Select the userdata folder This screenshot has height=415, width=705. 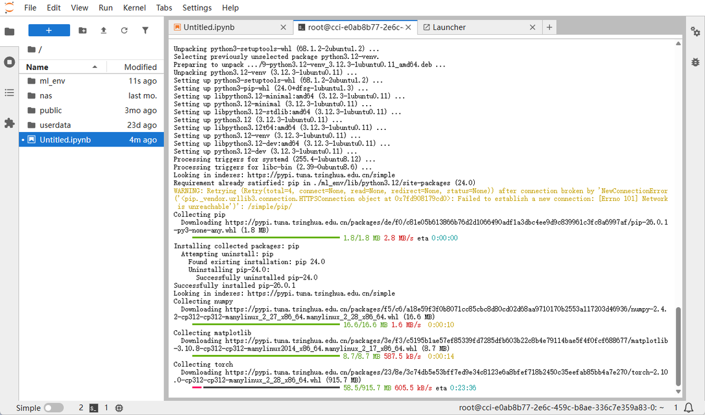click(91, 125)
